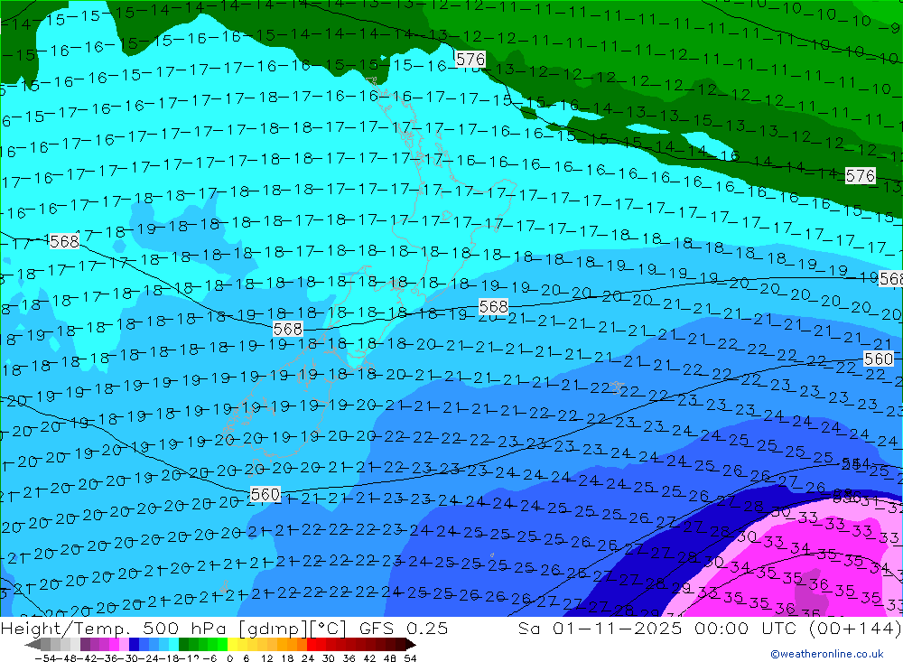The height and width of the screenshot is (662, 903).
Task: Click the left grey arrow of the colour scale
Action: click(33, 645)
